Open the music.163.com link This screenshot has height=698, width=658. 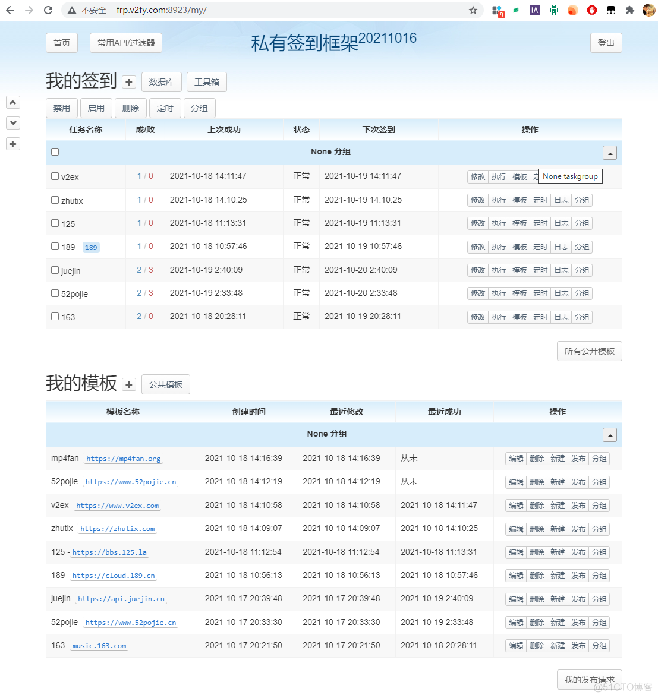99,646
